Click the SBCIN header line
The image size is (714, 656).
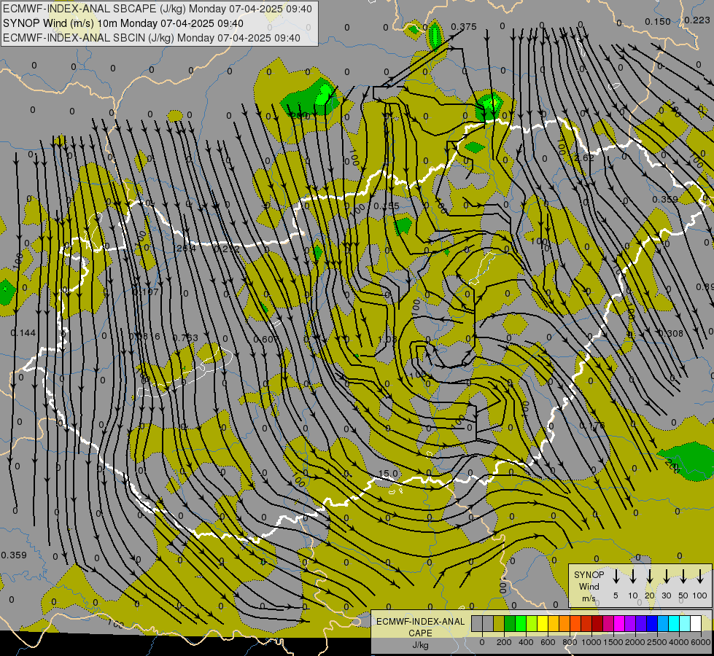[x=152, y=38]
